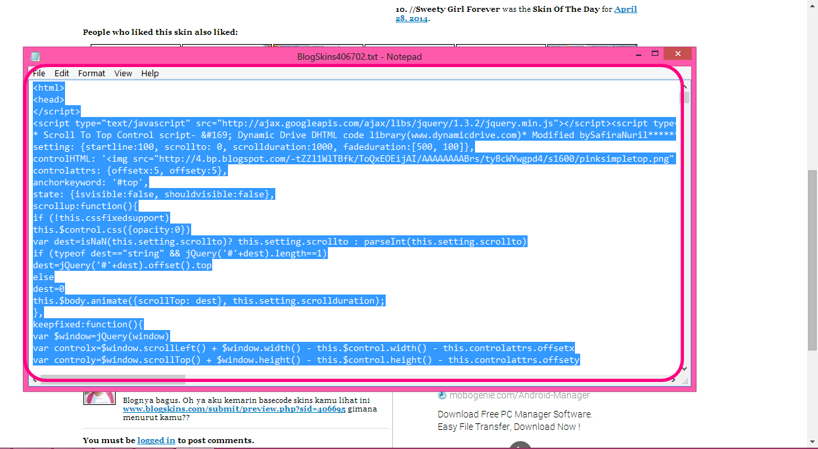Click the Notepad title bar text
The height and width of the screenshot is (449, 818).
click(x=359, y=57)
